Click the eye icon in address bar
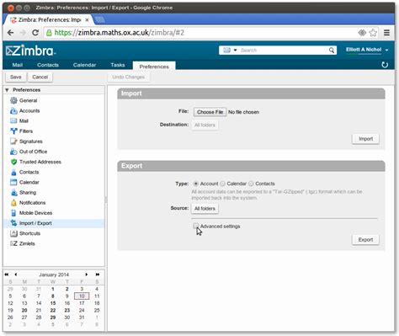 tap(362, 33)
